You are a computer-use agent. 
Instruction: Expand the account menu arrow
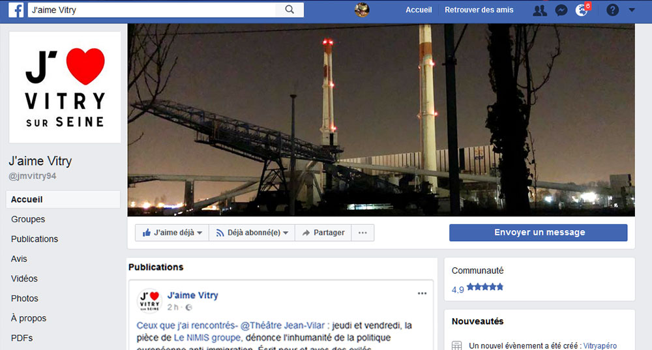(x=632, y=10)
